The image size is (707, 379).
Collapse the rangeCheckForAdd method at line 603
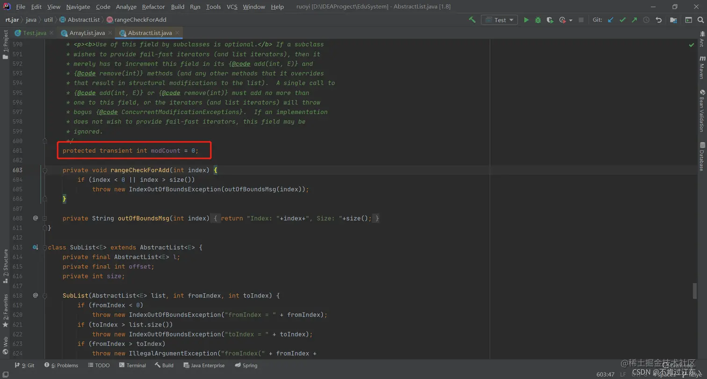point(45,170)
